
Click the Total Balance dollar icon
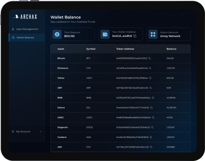(57, 34)
